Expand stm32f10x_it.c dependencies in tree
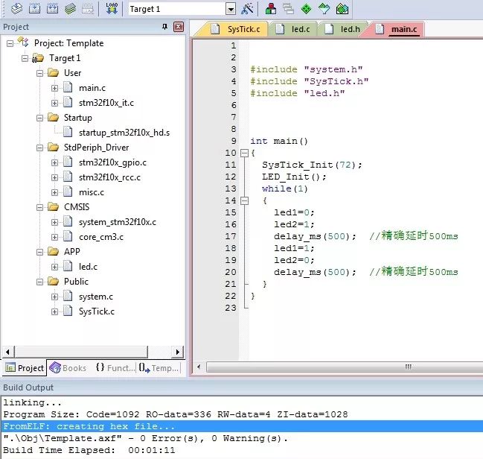 54,103
